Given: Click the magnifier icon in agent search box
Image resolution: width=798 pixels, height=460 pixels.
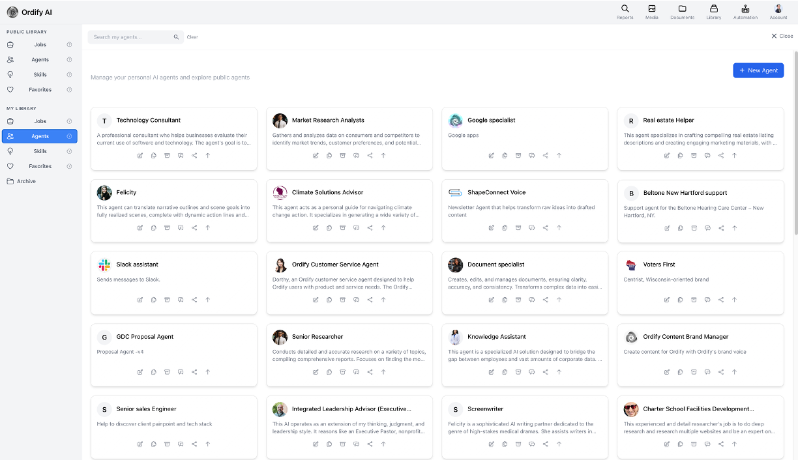Looking at the screenshot, I should [x=176, y=37].
